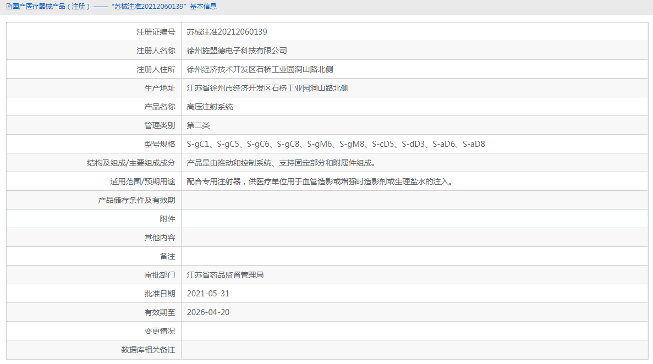This screenshot has width=653, height=364.
Task: Select management category value 第二类
Action: coord(198,125)
